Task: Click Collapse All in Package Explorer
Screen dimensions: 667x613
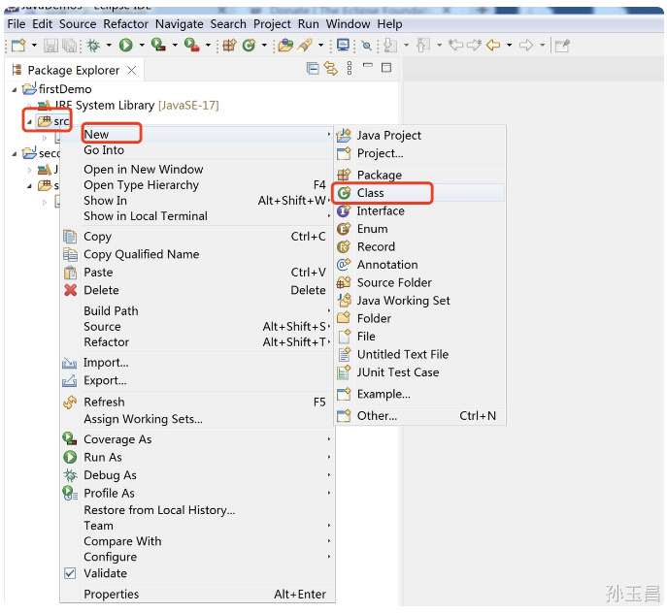Action: click(x=313, y=68)
